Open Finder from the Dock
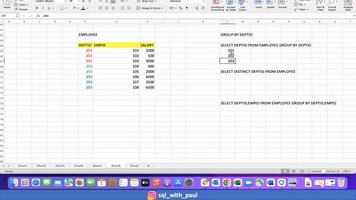 click(x=14, y=183)
